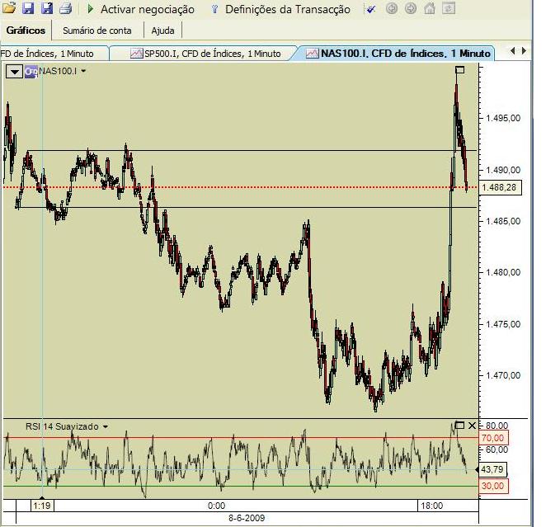
Task: Click the wrench icon for transaction settings
Action: (214, 9)
